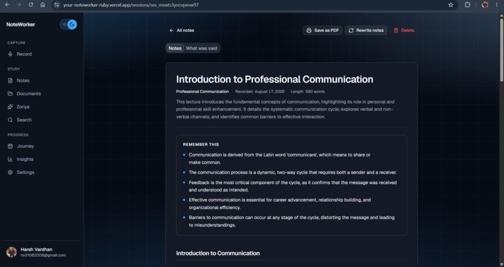
Task: Click the back arrow beside All notes
Action: (x=171, y=31)
